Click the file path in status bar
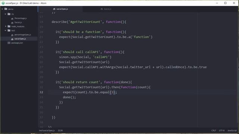Image resolution: width=239 pixels, height=134 pixels. coord(47,131)
